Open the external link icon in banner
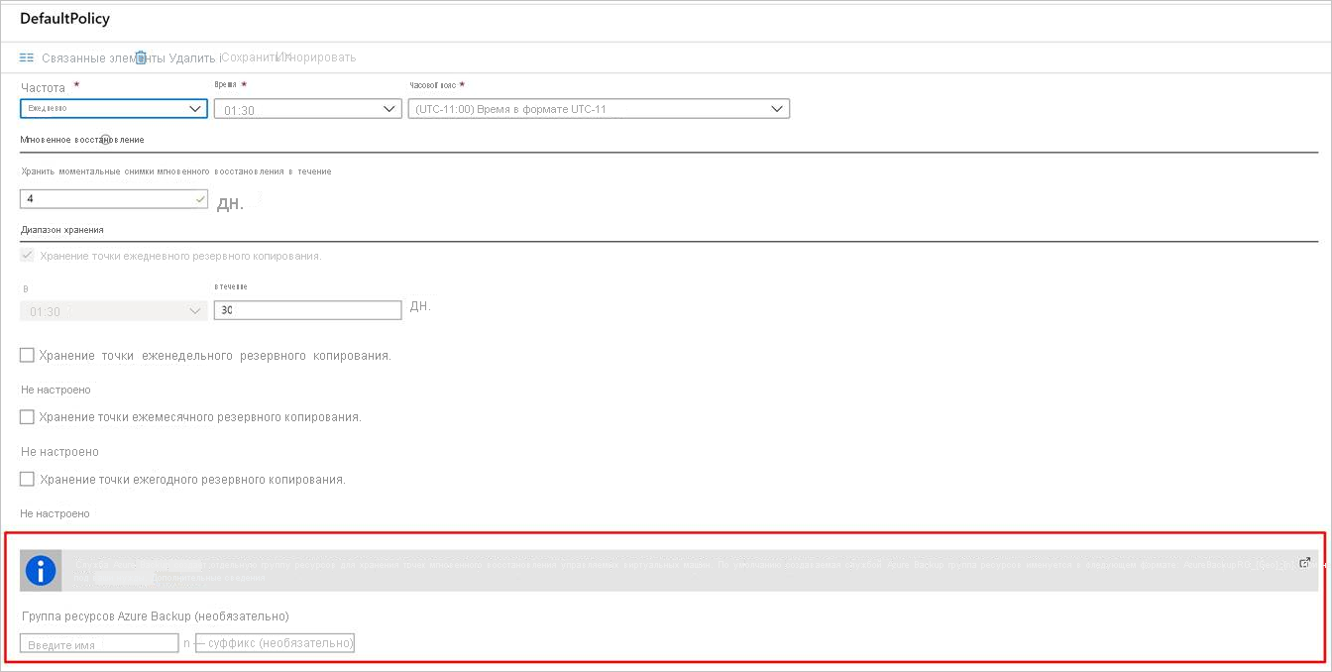Viewport: 1332px width, 672px height. pyautogui.click(x=1304, y=563)
